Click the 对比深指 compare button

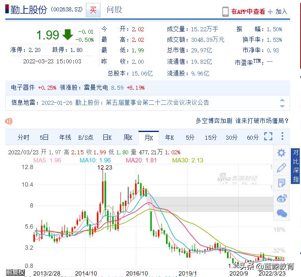(296, 166)
